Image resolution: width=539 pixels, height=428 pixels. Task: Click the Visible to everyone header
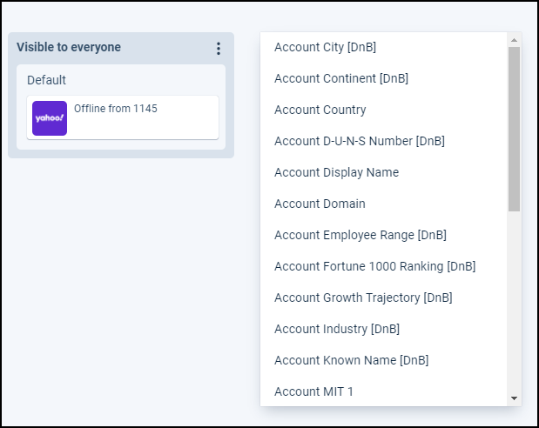click(x=69, y=47)
